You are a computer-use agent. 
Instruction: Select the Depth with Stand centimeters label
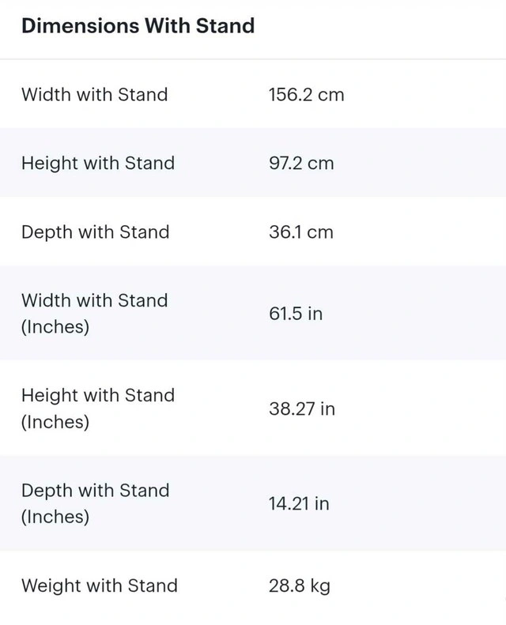click(95, 232)
